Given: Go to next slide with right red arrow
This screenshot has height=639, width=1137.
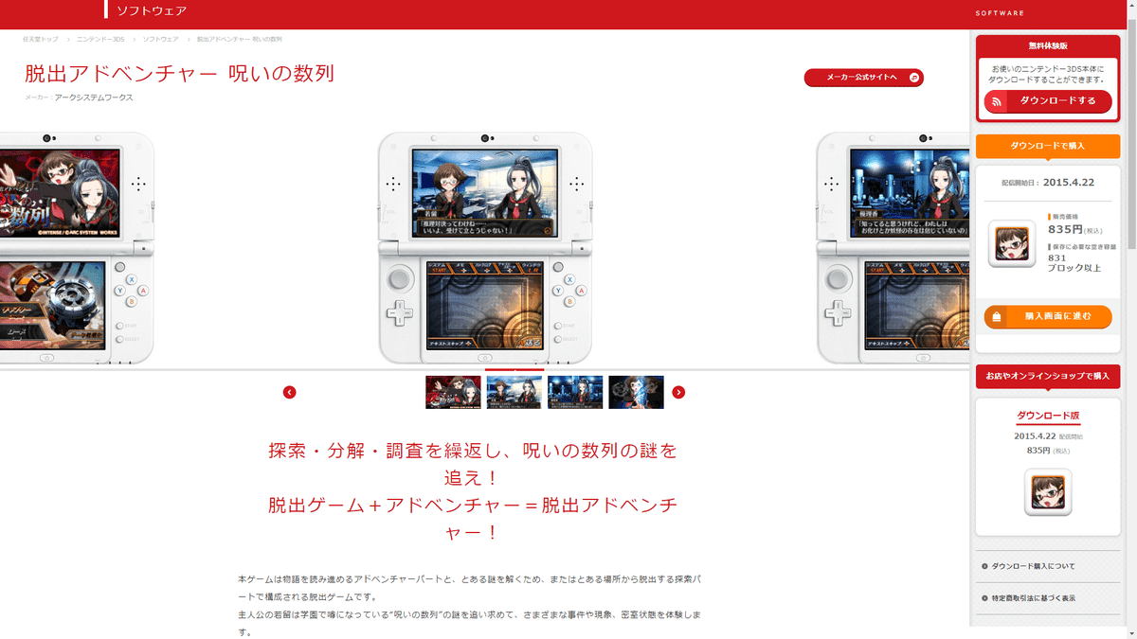Looking at the screenshot, I should [x=678, y=392].
